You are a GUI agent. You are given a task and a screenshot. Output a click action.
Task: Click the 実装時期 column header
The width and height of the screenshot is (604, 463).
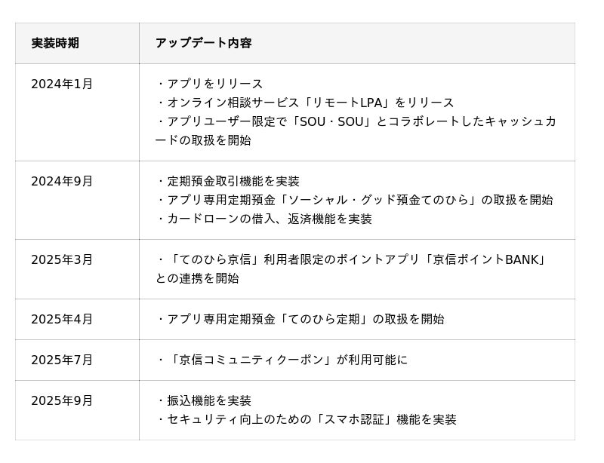click(55, 43)
